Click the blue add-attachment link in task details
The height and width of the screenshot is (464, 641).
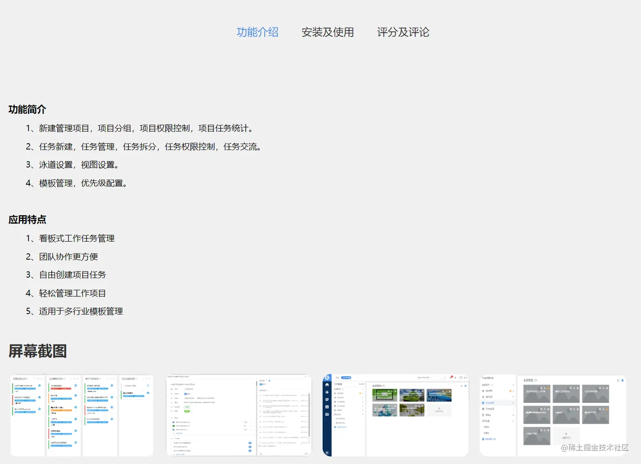(179, 433)
